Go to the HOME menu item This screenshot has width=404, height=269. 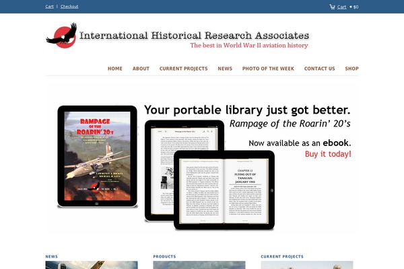click(x=115, y=69)
